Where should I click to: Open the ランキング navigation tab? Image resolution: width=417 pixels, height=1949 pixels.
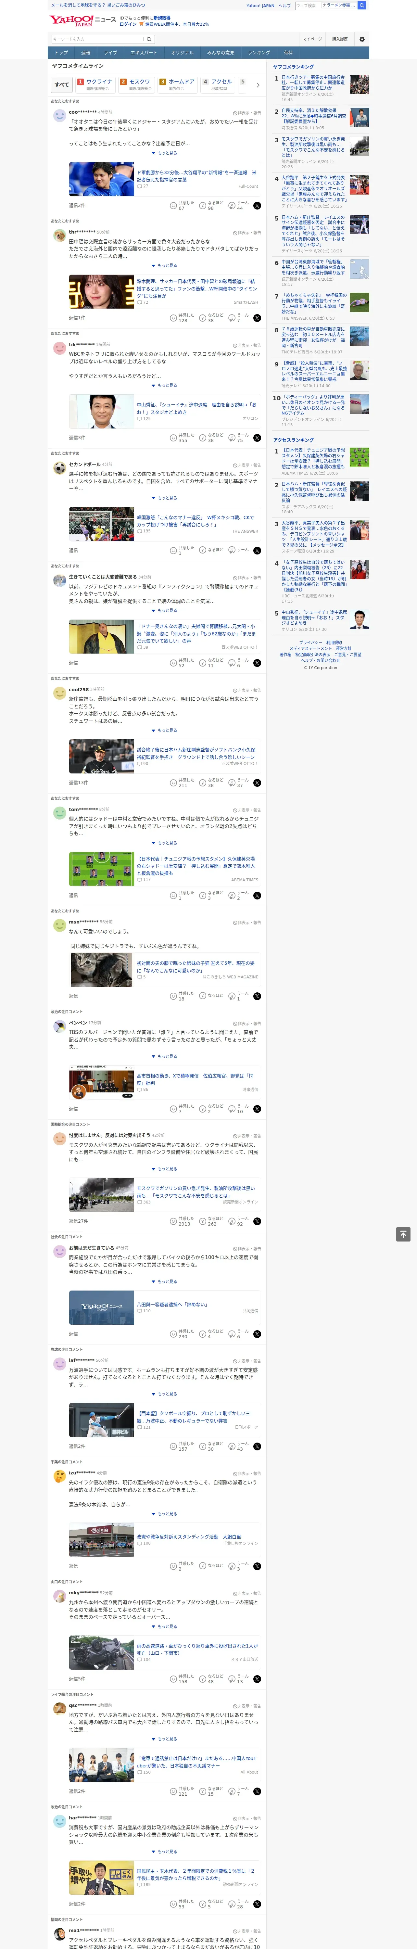[x=259, y=53]
